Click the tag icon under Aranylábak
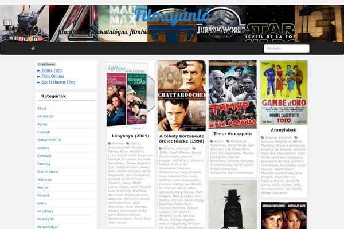The height and width of the screenshot is (229, 344). coord(296,137)
